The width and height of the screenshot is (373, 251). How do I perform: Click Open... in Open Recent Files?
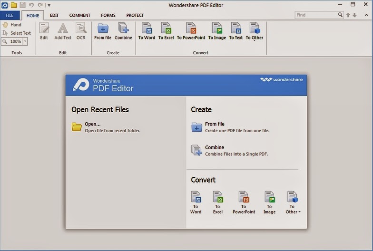click(92, 124)
